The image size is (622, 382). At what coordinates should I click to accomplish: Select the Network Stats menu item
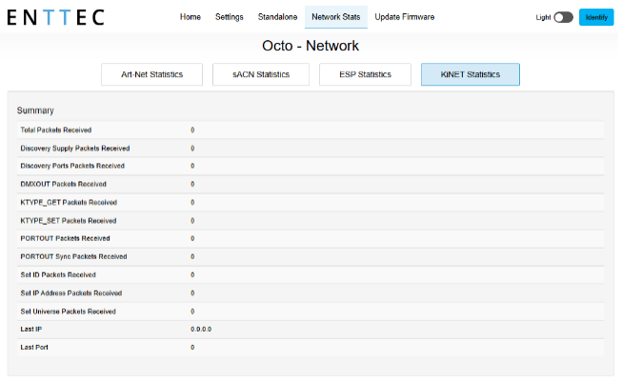tap(335, 17)
